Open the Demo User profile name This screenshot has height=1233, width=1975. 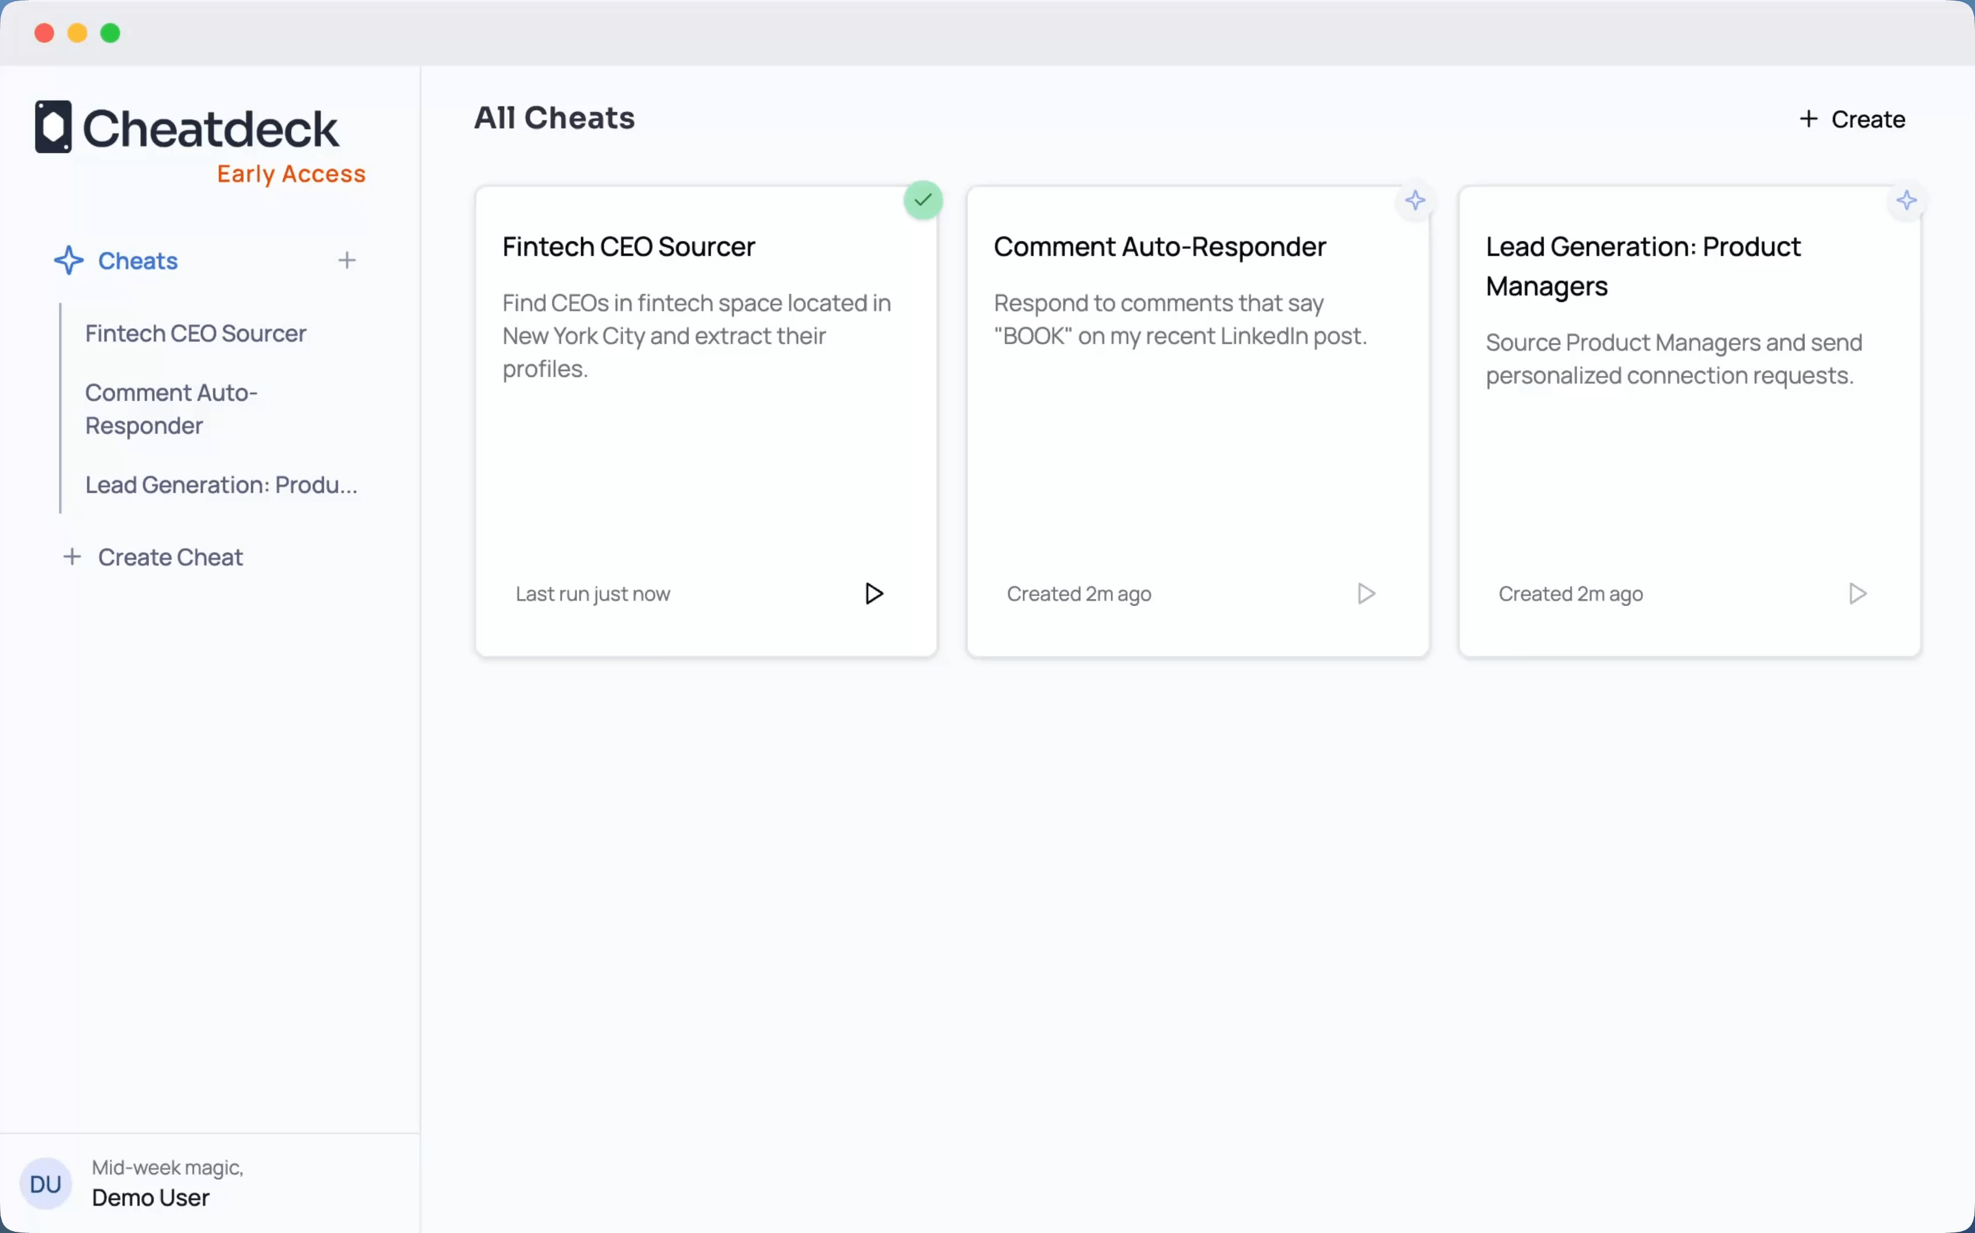pyautogui.click(x=151, y=1198)
